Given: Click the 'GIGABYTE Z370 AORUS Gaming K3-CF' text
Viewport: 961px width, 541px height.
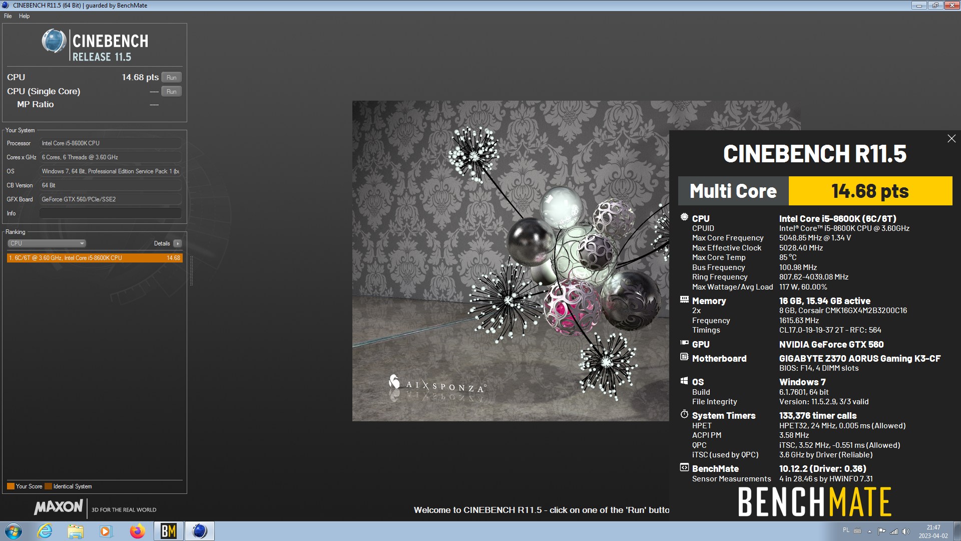Looking at the screenshot, I should point(859,359).
